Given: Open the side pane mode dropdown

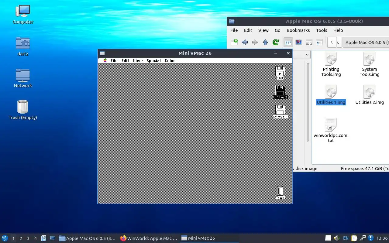Looking at the screenshot, I should (x=307, y=54).
